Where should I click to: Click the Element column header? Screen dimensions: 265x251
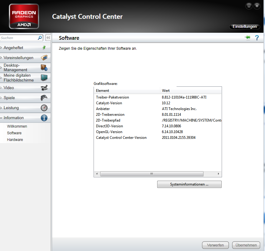click(x=127, y=91)
